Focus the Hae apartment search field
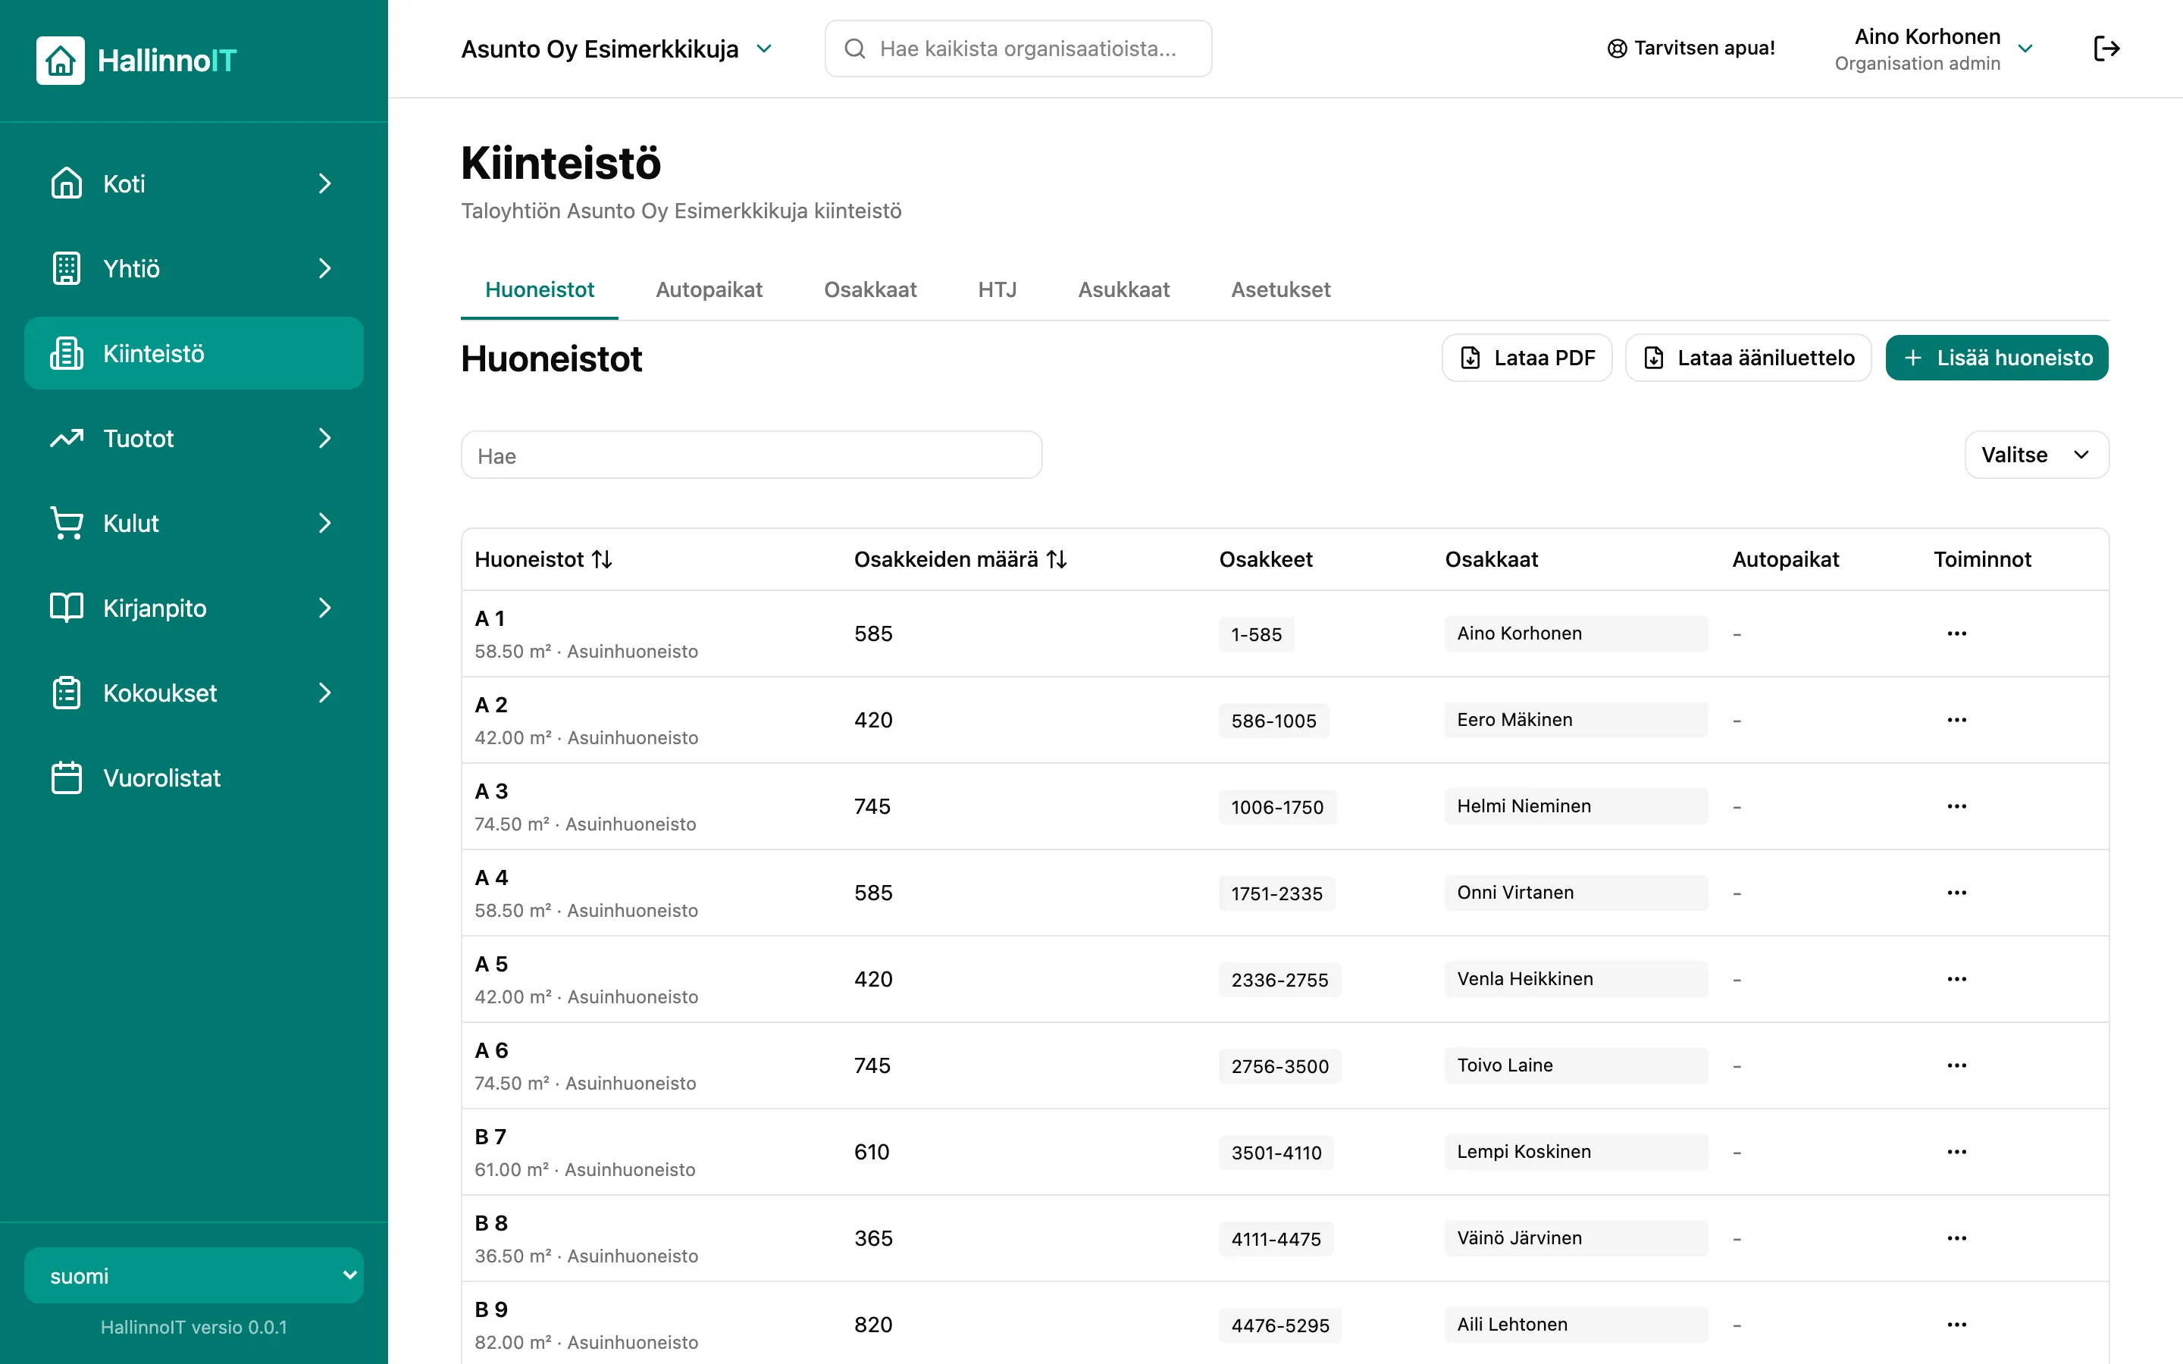The width and height of the screenshot is (2183, 1364). (751, 455)
